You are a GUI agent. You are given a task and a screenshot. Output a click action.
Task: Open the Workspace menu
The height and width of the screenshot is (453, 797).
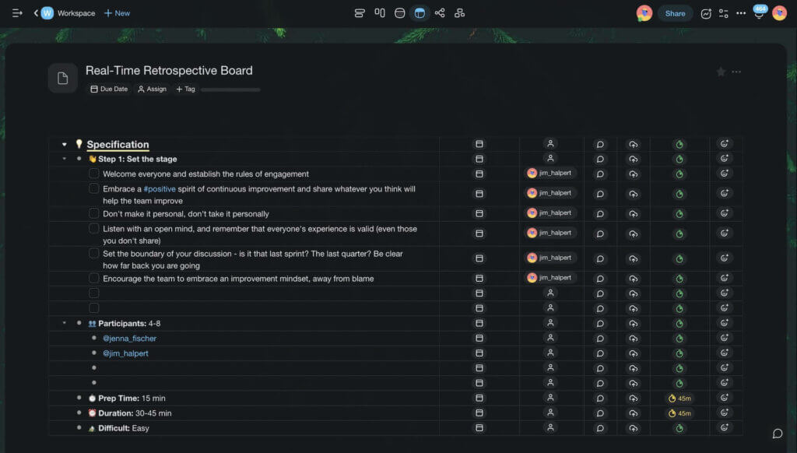click(x=68, y=13)
